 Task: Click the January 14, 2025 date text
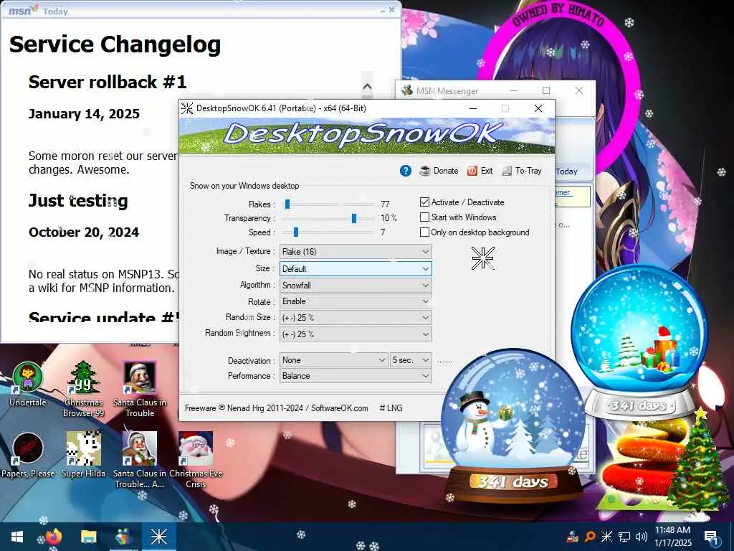coord(85,114)
